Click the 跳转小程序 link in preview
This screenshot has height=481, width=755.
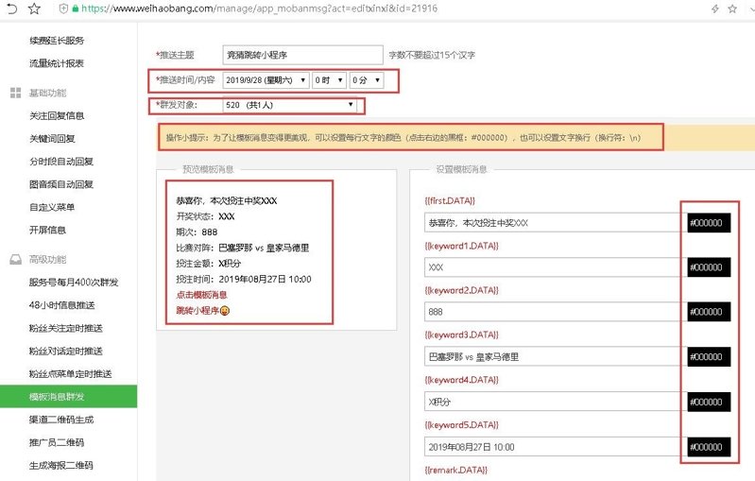[x=197, y=311]
